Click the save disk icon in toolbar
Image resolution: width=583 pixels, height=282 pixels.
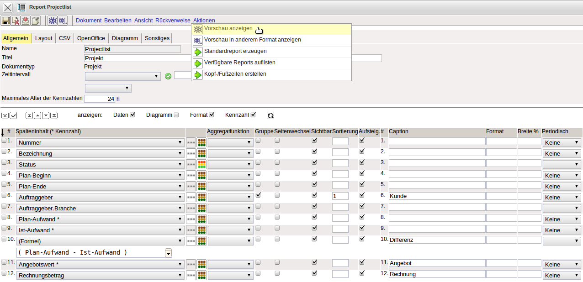tap(5, 21)
